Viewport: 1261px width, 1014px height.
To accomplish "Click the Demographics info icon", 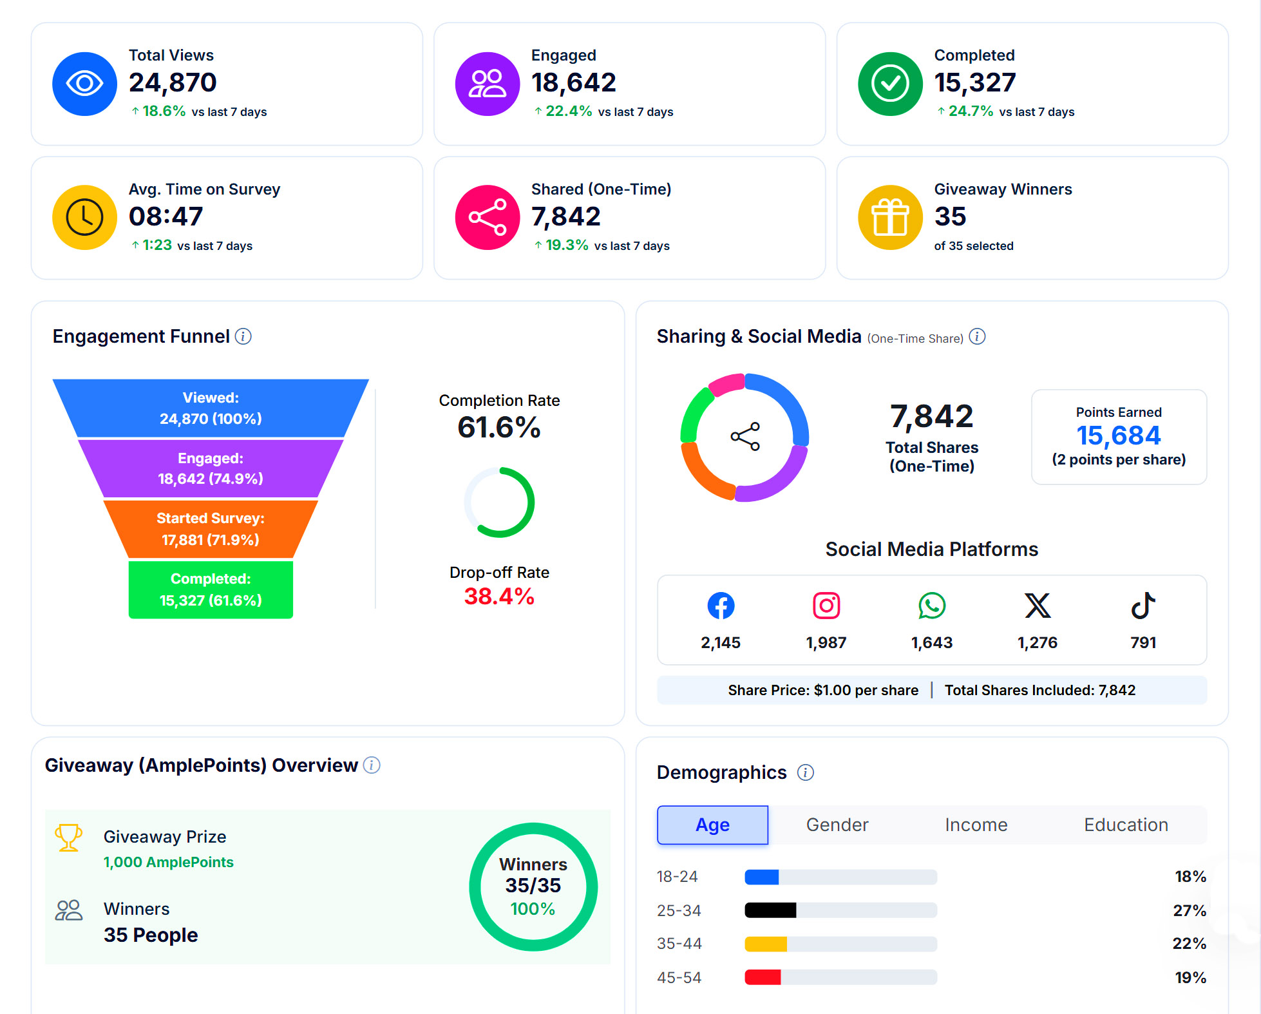I will 805,772.
